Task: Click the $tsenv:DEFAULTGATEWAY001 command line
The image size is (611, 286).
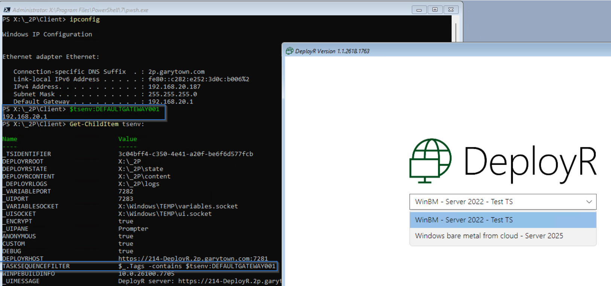Action: [115, 109]
